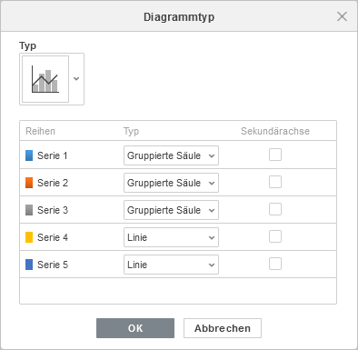Viewport: 358px width, 350px height.
Task: Click the yellow Serie 4 color swatch
Action: point(29,237)
